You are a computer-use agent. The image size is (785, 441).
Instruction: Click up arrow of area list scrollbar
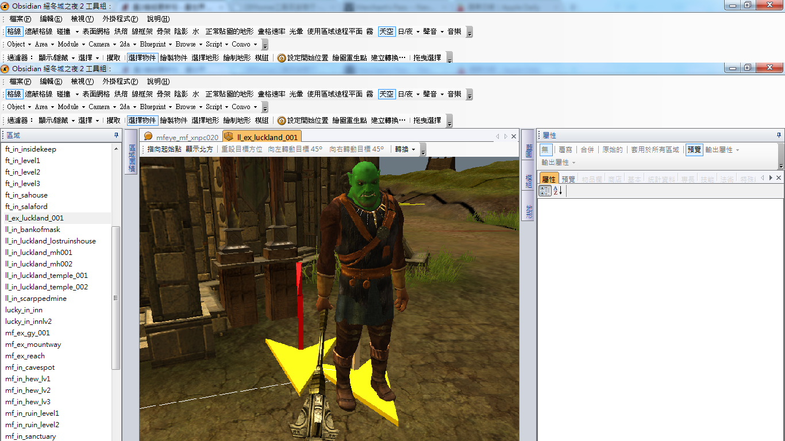pyautogui.click(x=116, y=148)
